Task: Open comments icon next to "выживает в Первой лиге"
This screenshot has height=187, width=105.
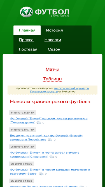Action: click(50, 140)
